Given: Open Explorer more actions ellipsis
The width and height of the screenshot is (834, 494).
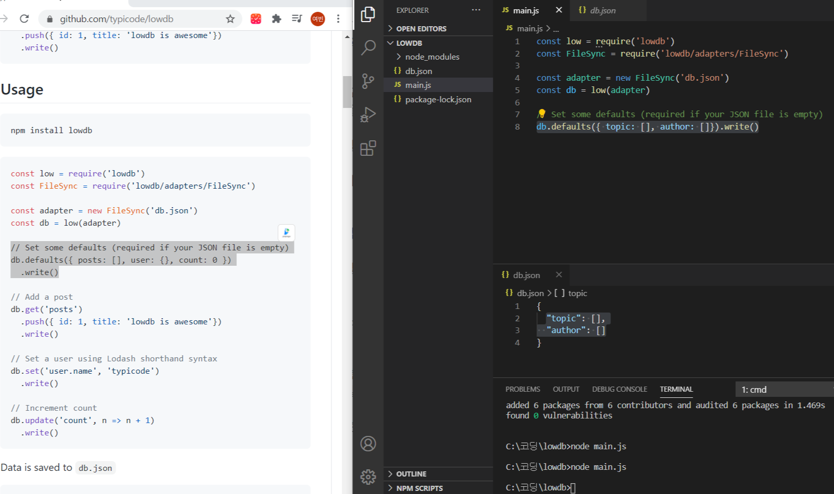Looking at the screenshot, I should [x=476, y=10].
